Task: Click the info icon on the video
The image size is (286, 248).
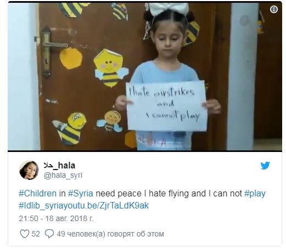Action: pos(274,9)
